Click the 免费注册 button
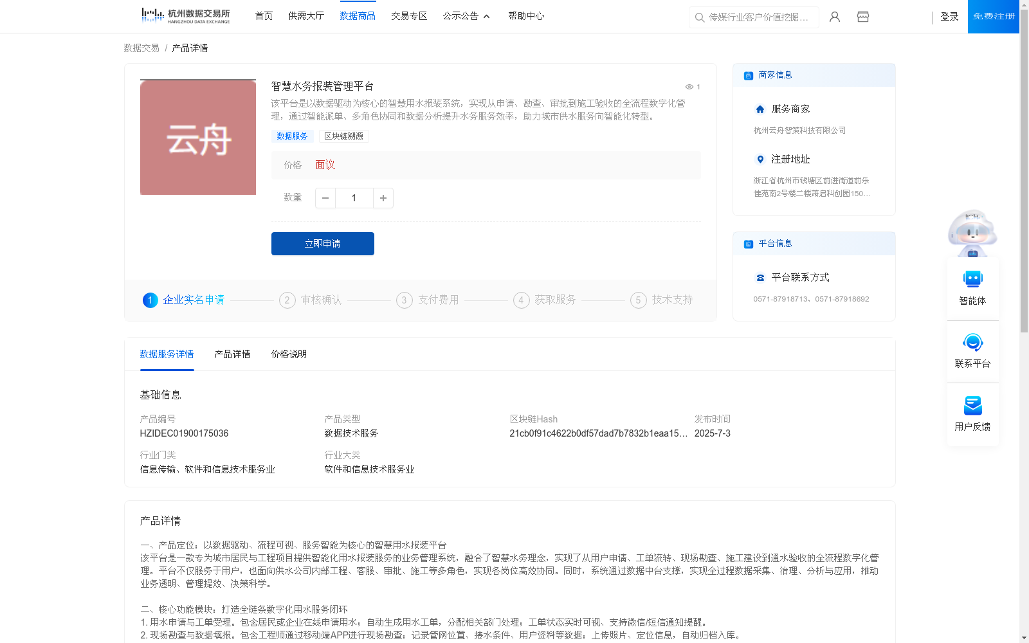The width and height of the screenshot is (1029, 643). tap(994, 17)
